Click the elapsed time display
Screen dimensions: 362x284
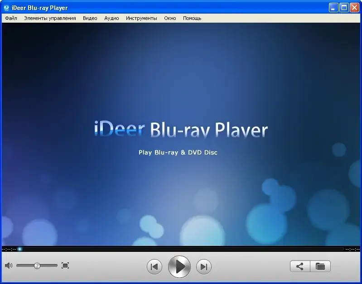point(9,249)
